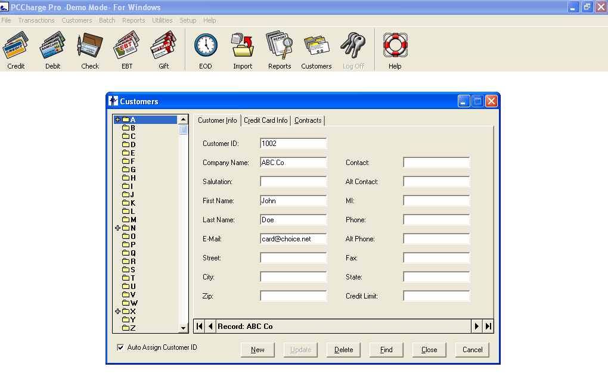Select folder B in customer tree
608x373 pixels.
coord(129,128)
